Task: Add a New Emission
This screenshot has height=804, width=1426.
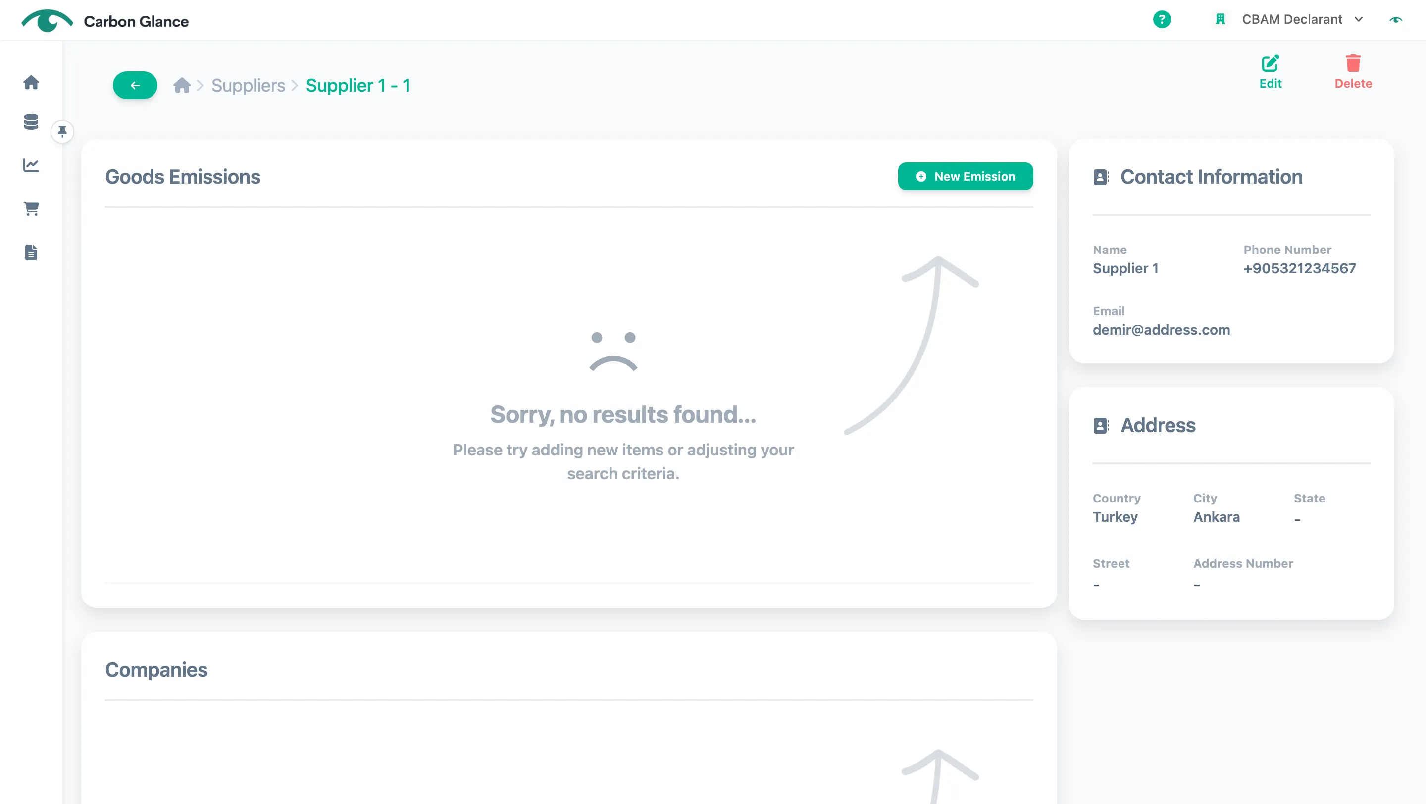Action: [965, 176]
